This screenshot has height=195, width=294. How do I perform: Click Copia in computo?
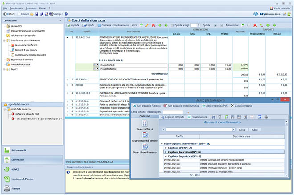174,116
